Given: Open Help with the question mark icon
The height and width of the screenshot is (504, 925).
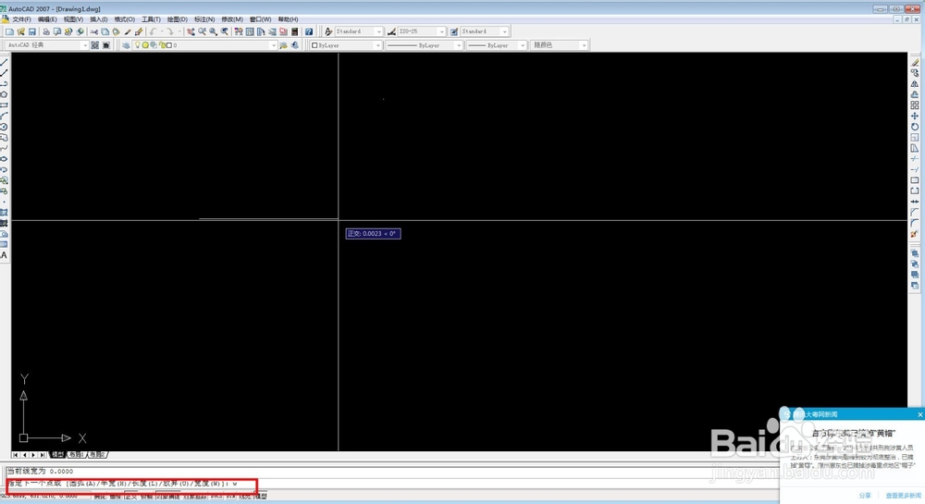Looking at the screenshot, I should [x=309, y=31].
